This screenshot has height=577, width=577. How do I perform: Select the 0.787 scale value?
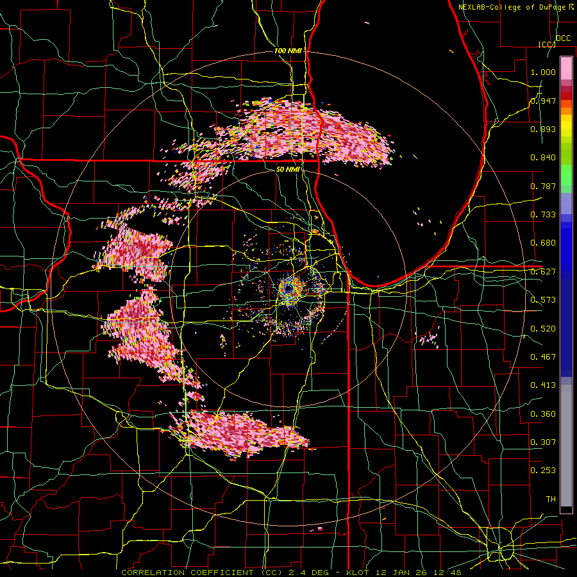click(543, 186)
